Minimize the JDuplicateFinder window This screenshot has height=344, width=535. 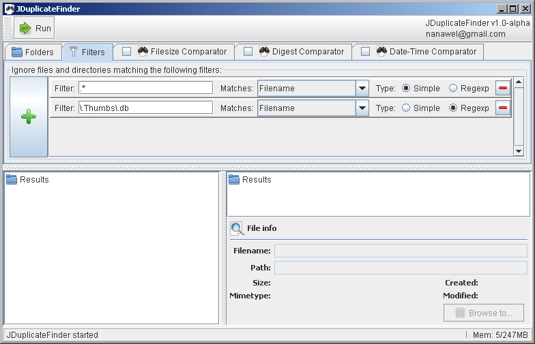[x=501, y=9]
